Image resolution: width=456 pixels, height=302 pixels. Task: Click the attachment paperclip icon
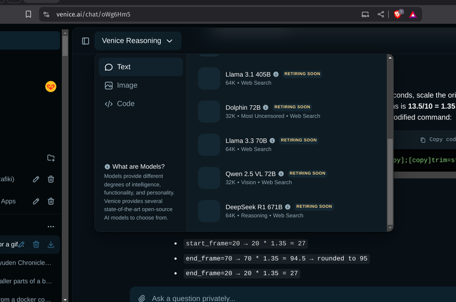(x=142, y=298)
